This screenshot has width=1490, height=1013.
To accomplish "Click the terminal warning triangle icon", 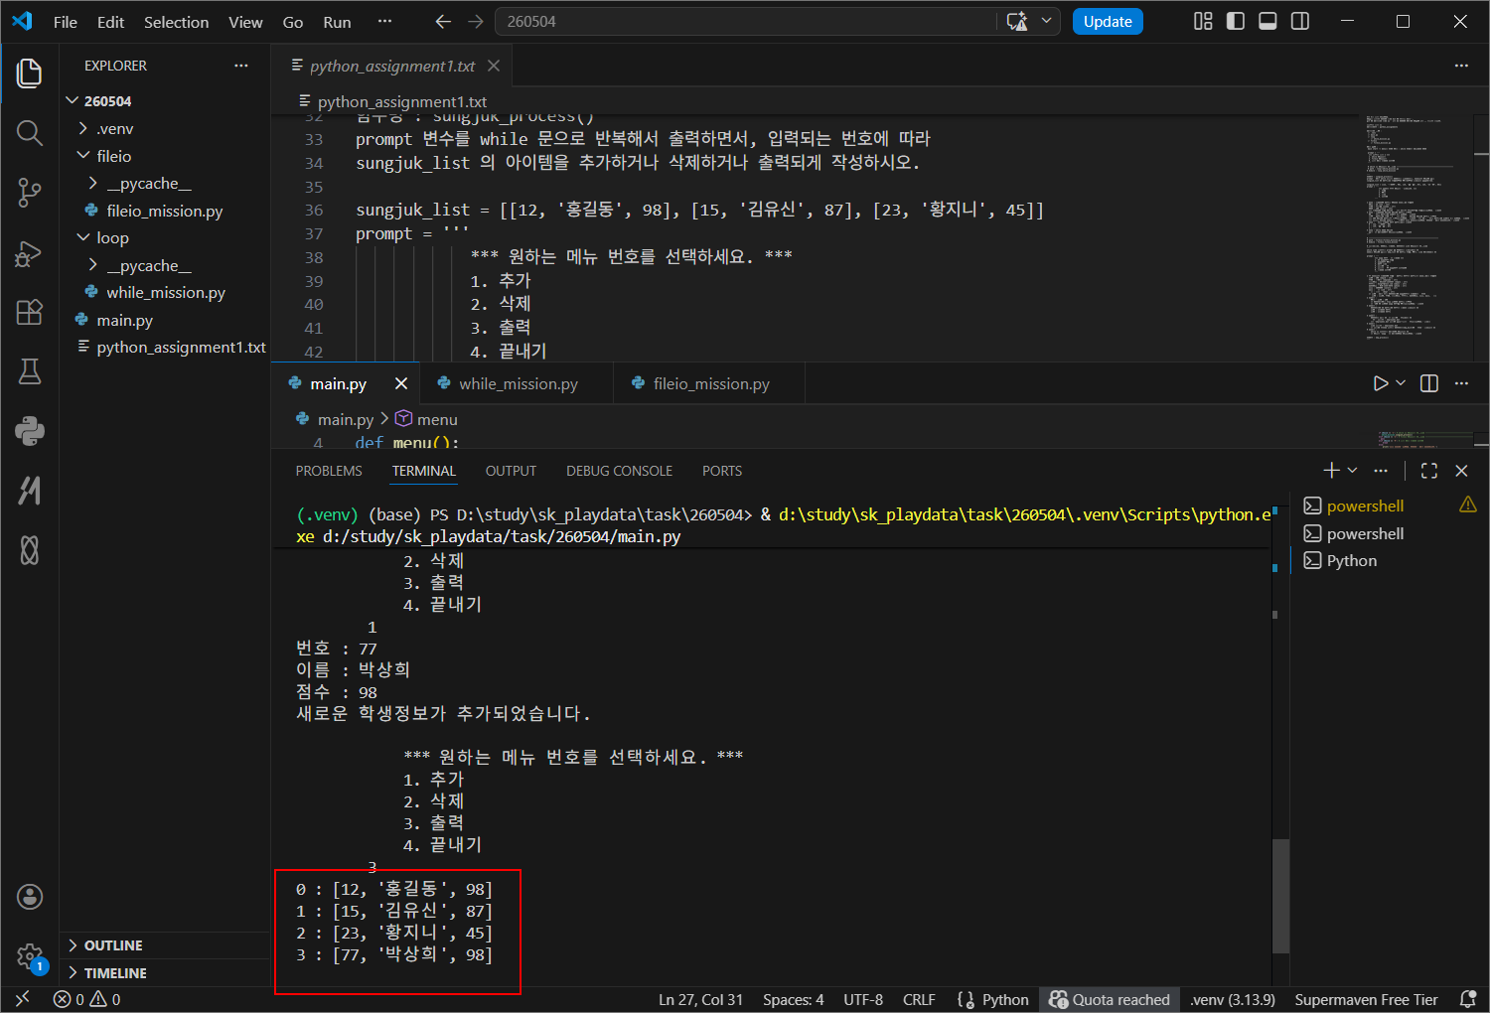I will point(1468,506).
